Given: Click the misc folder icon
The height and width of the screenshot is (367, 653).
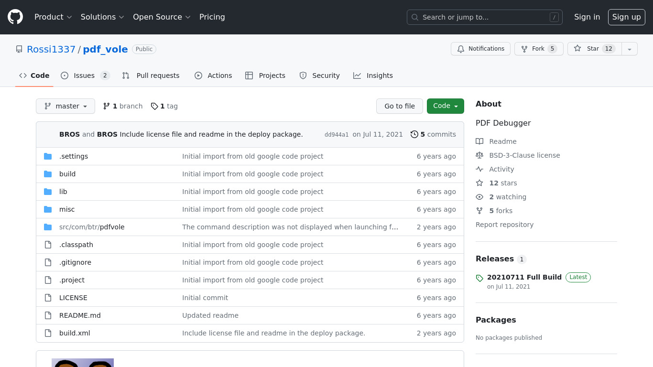Looking at the screenshot, I should pos(48,209).
